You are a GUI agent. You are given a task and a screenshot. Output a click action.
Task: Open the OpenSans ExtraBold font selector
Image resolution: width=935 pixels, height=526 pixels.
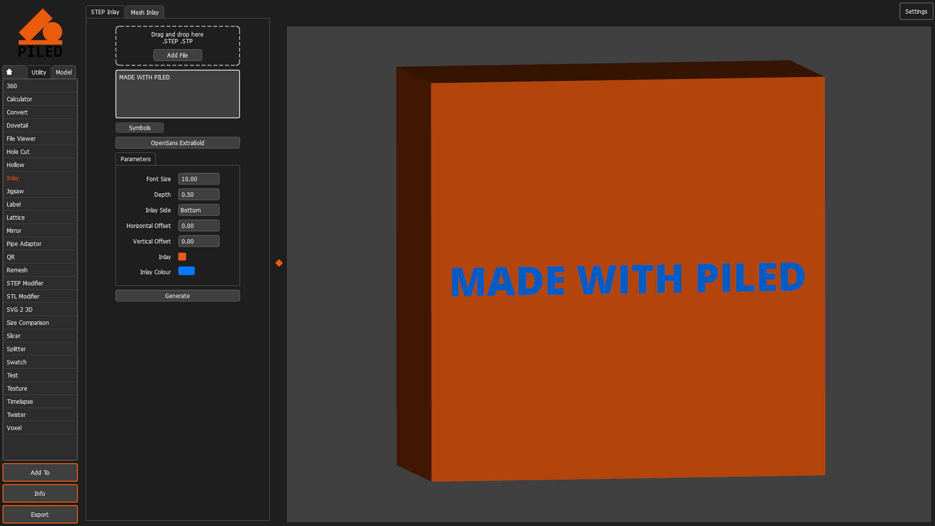tap(177, 143)
